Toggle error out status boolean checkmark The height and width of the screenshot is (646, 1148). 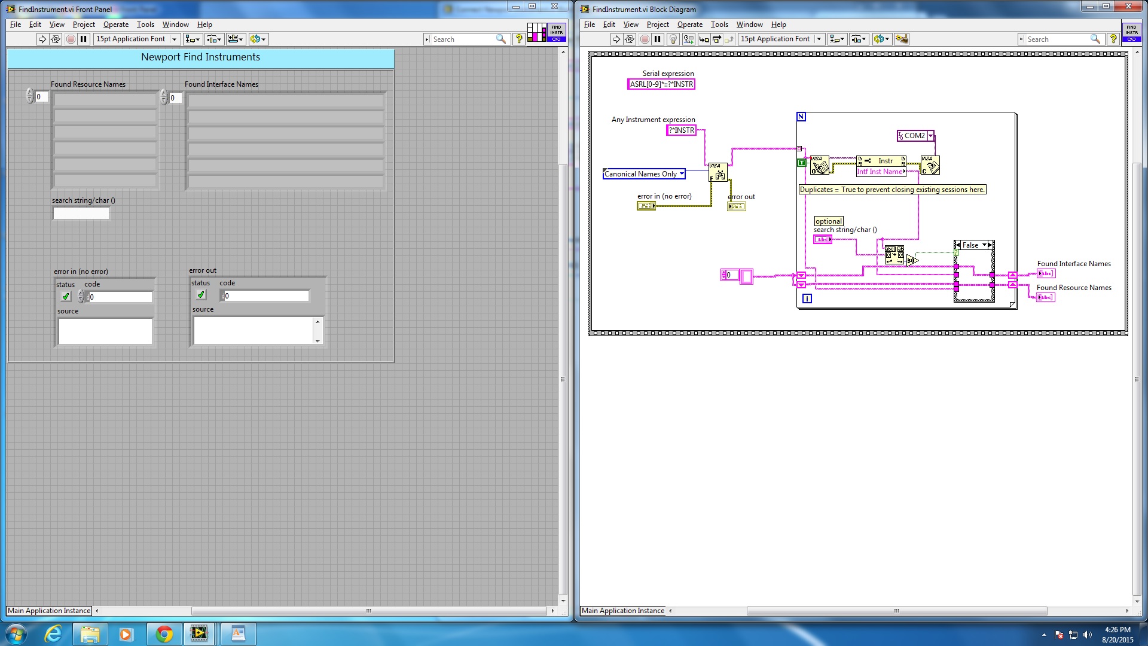(201, 295)
